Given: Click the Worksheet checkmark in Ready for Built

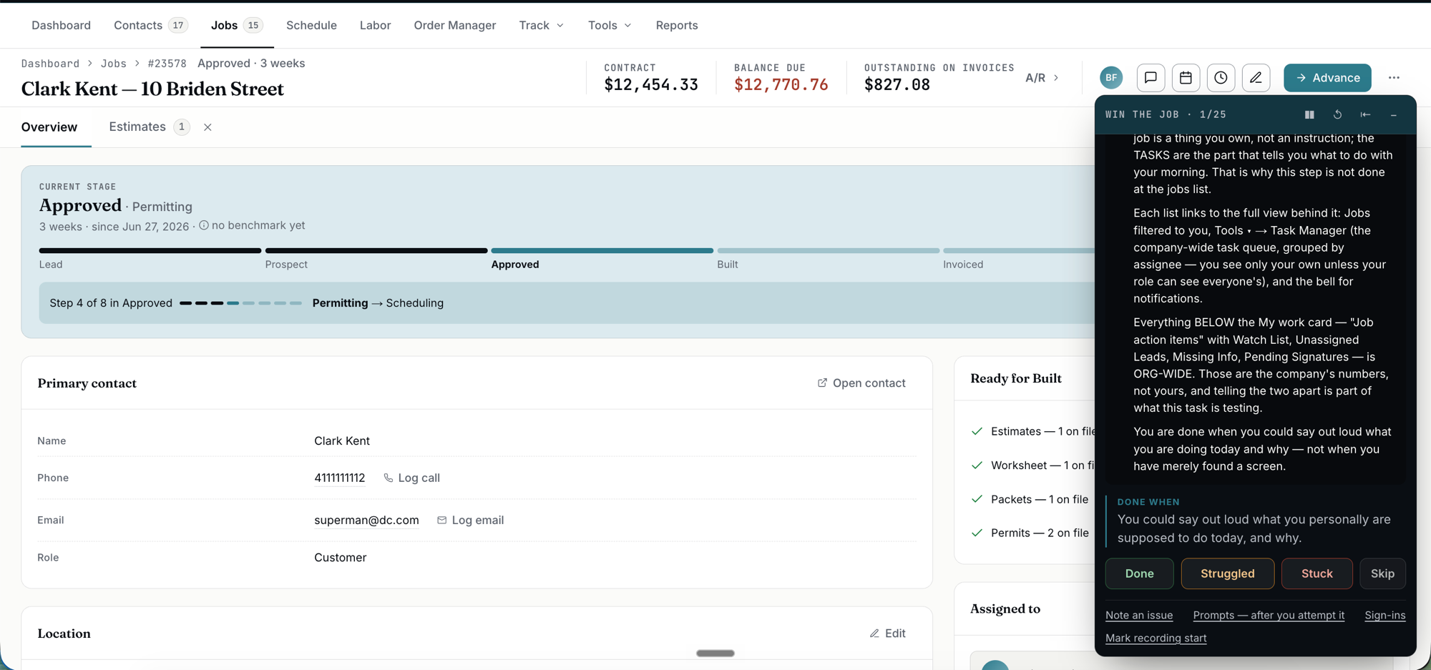Looking at the screenshot, I should (977, 465).
